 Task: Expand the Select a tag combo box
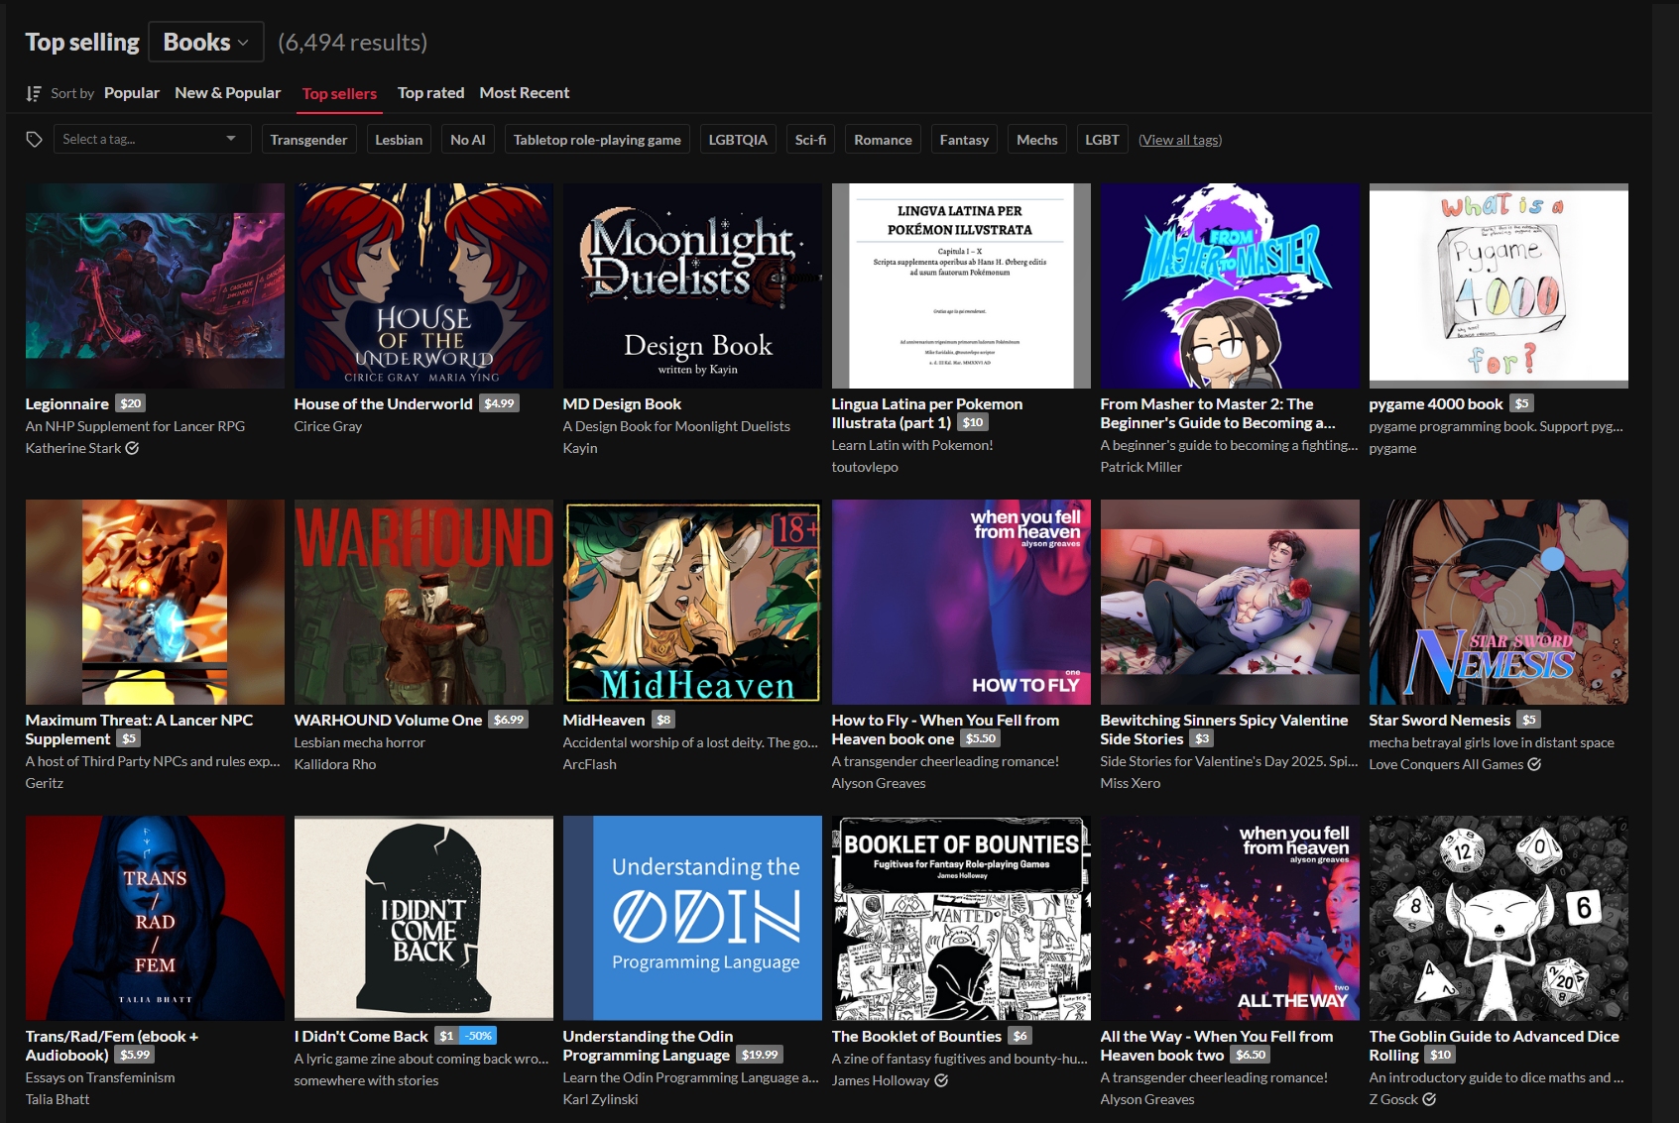pos(151,140)
